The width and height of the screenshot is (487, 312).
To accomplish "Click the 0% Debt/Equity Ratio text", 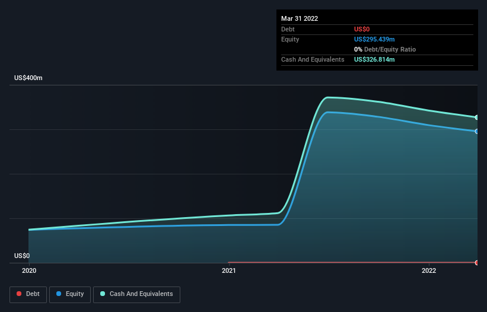I will [x=385, y=49].
